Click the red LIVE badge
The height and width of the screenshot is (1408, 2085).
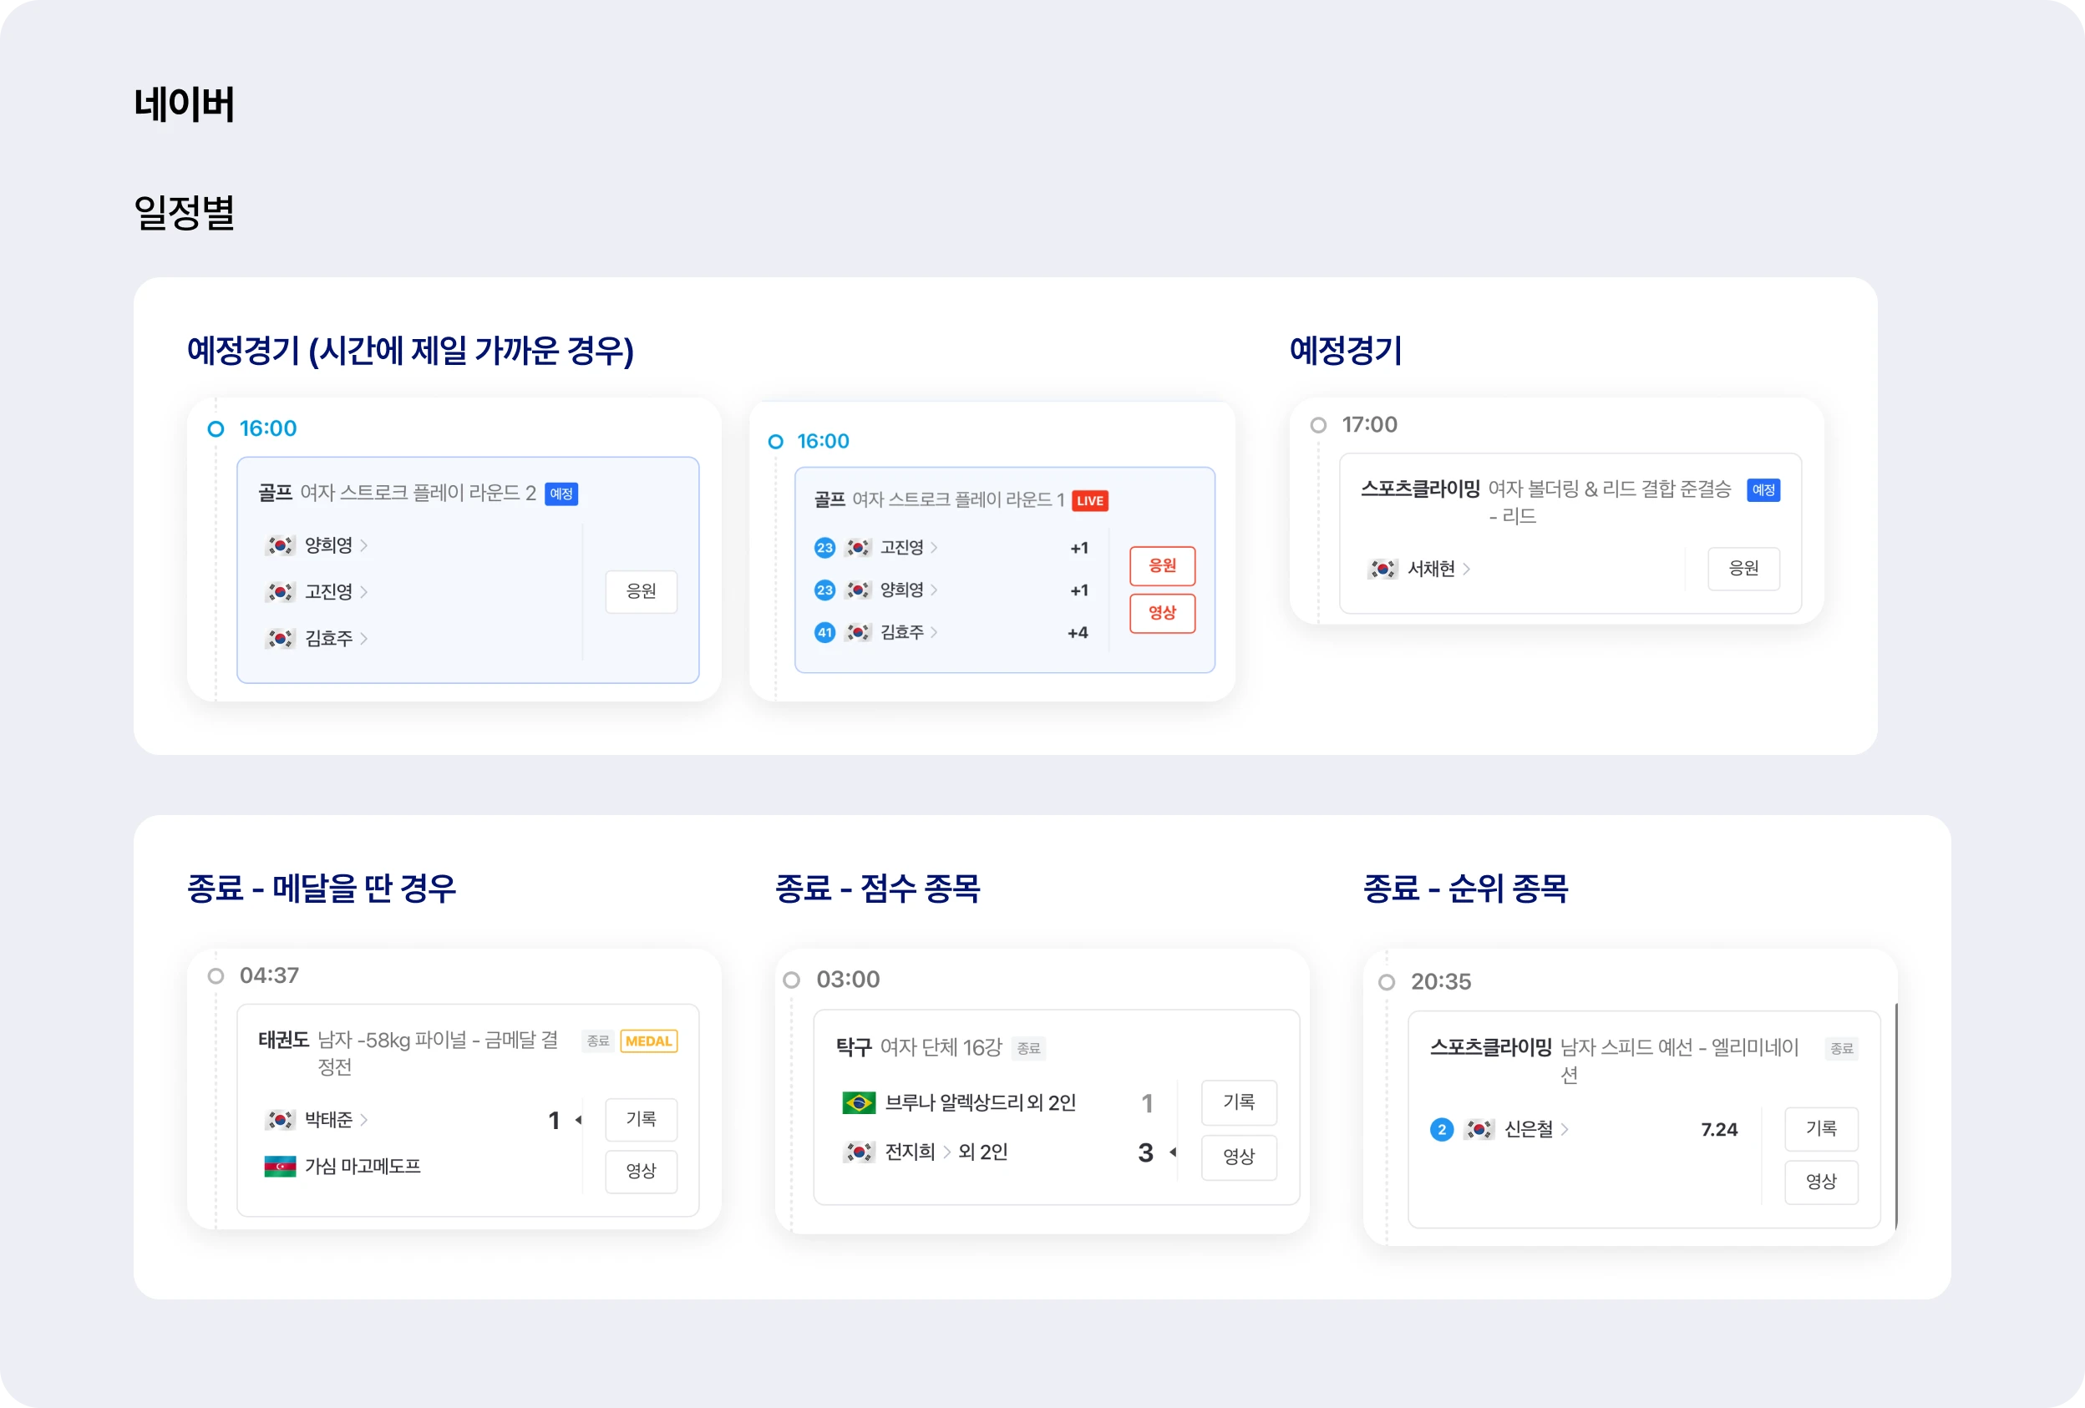point(1090,500)
